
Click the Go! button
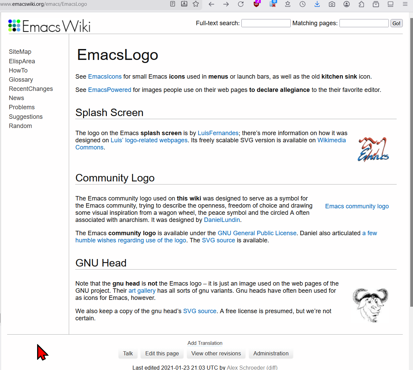(396, 23)
